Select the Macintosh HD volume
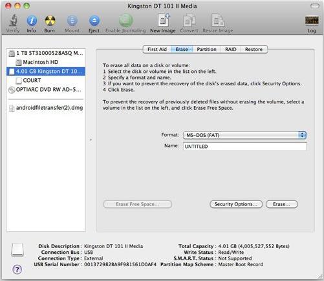324x281 pixels. (x=46, y=62)
